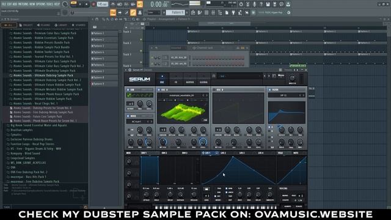This screenshot has width=391, height=220.
Task: Open the FILE menu
Action: (4, 4)
